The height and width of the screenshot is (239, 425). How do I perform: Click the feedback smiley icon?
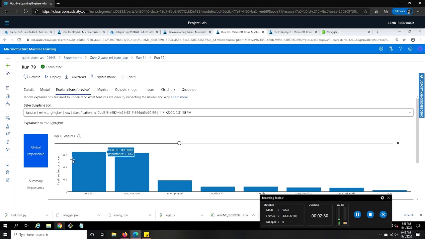[410, 49]
